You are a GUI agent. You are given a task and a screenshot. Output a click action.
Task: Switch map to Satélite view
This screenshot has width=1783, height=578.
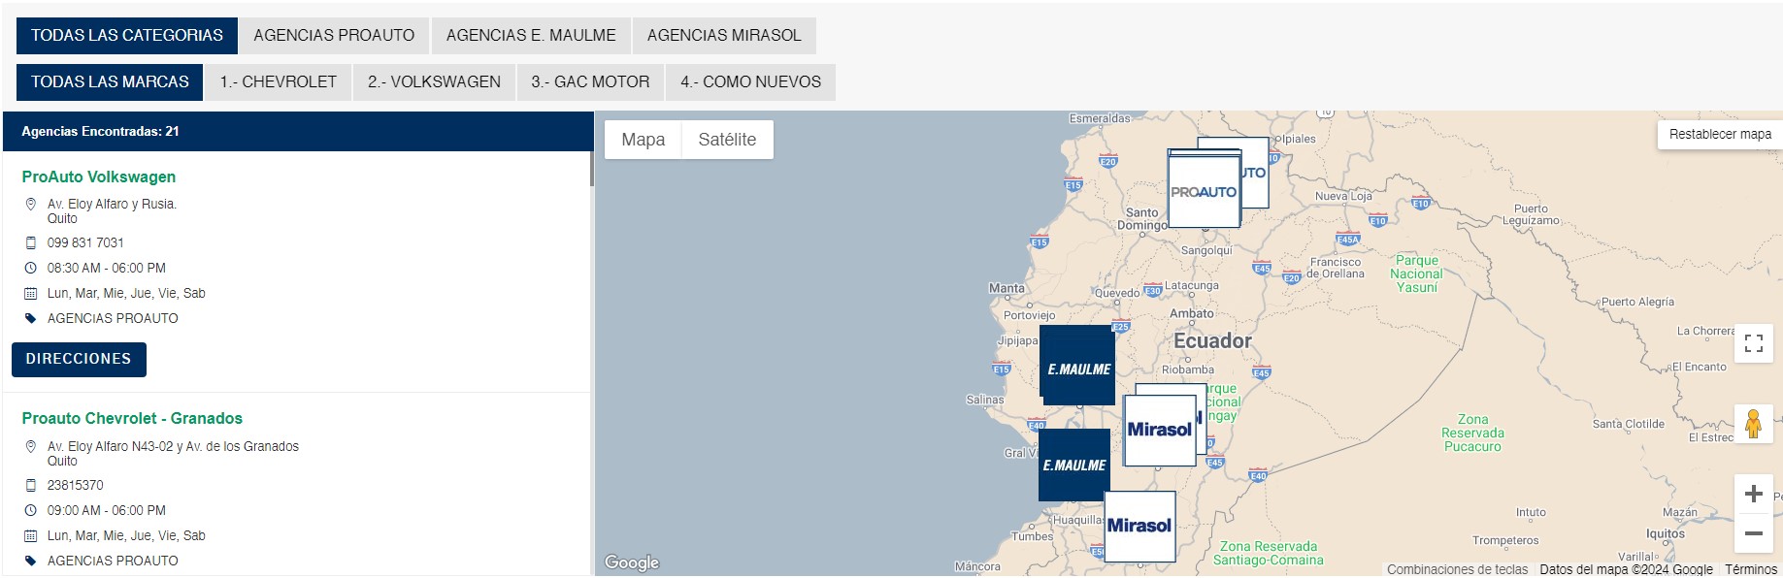tap(727, 140)
